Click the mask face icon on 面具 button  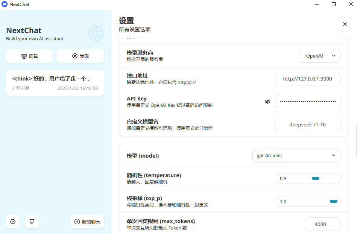point(24,56)
